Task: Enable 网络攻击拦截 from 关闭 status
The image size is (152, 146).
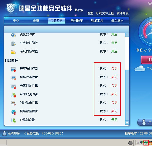Action: pos(114,77)
